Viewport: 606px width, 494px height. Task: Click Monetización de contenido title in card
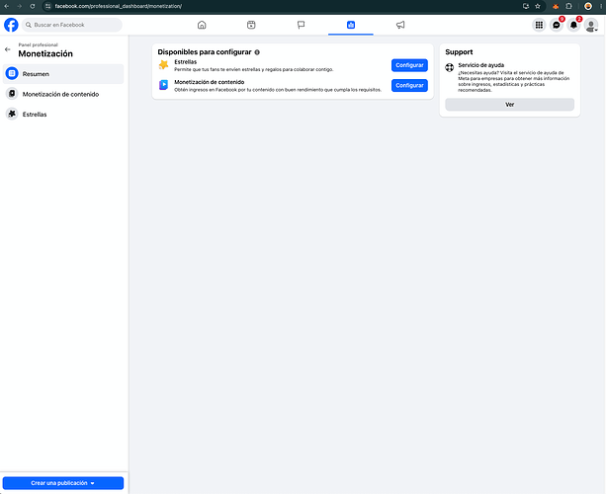pyautogui.click(x=210, y=82)
